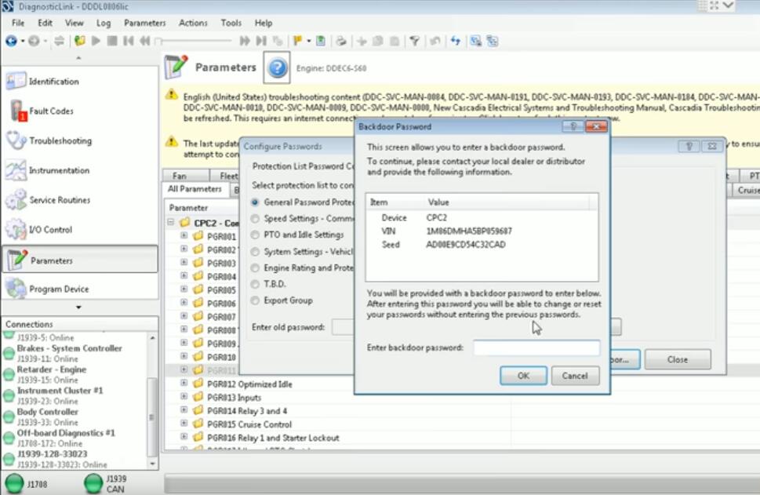Screen dimensions: 760x495
Task: Click the Seed value AD00E9CD54C32CAD
Action: point(465,244)
